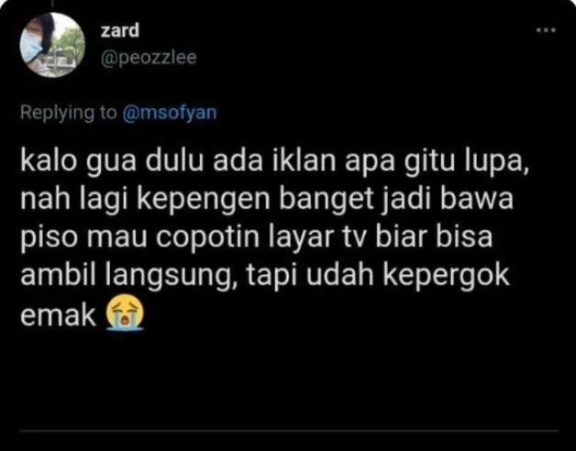The image size is (576, 451).
Task: Click the display name zard
Action: coord(120,30)
